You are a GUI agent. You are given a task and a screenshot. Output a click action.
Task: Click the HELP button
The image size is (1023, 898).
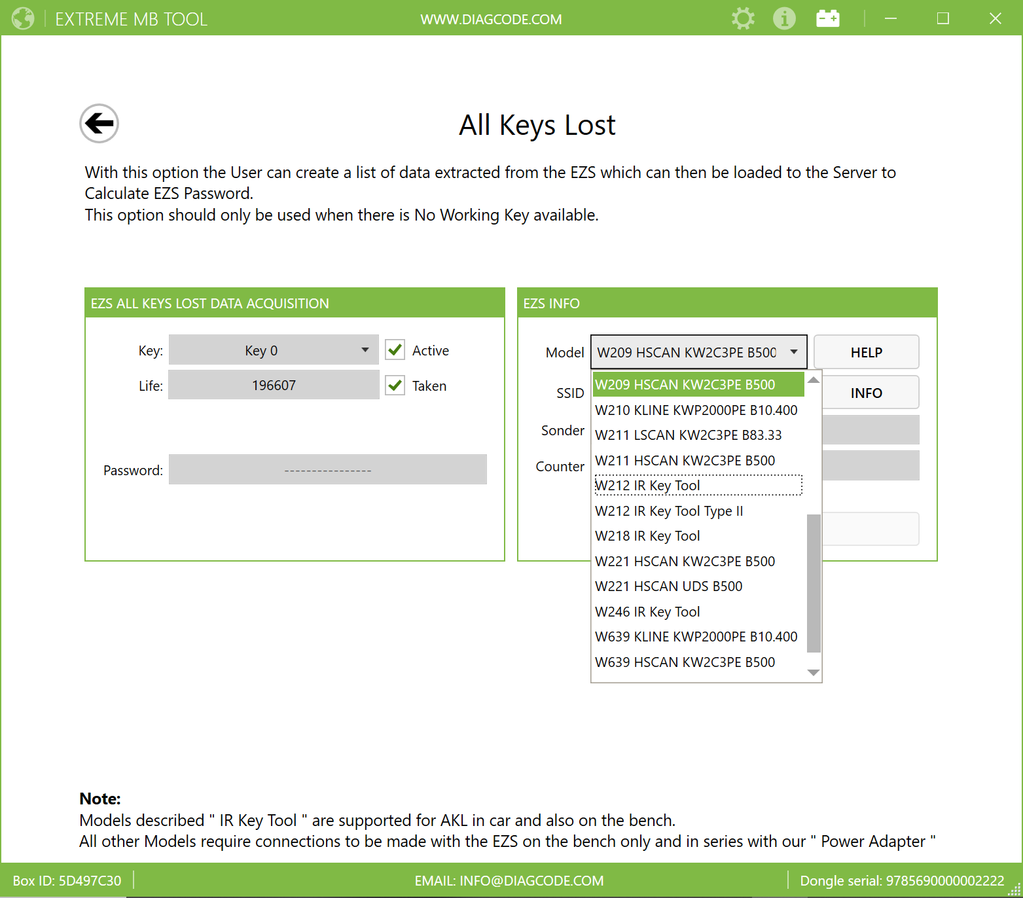tap(866, 352)
